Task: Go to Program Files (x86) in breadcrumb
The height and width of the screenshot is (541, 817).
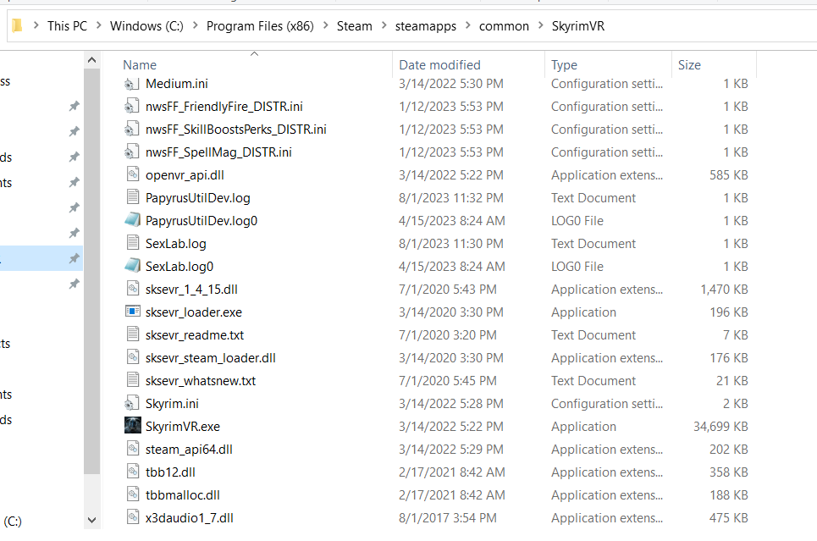Action: point(259,26)
